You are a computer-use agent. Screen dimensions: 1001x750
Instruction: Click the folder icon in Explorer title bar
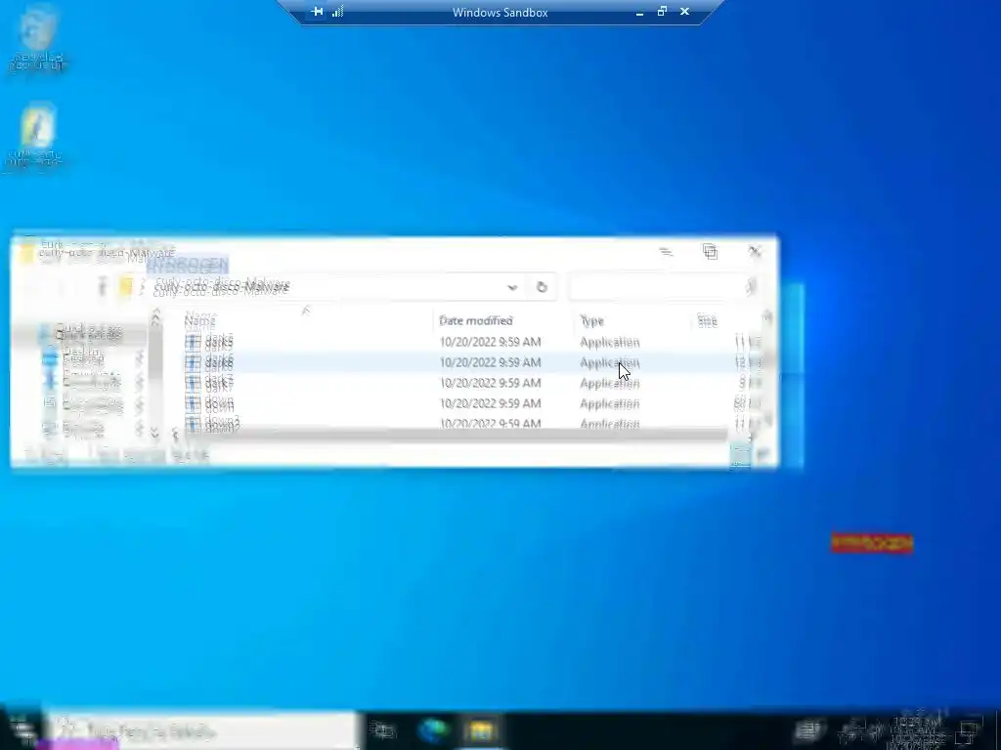click(26, 253)
